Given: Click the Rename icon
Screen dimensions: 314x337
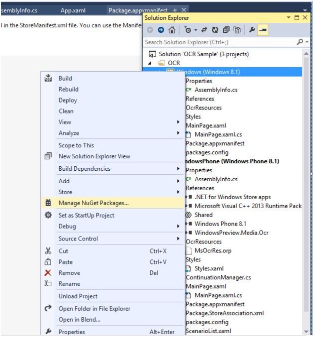Looking at the screenshot, I should [x=48, y=283].
